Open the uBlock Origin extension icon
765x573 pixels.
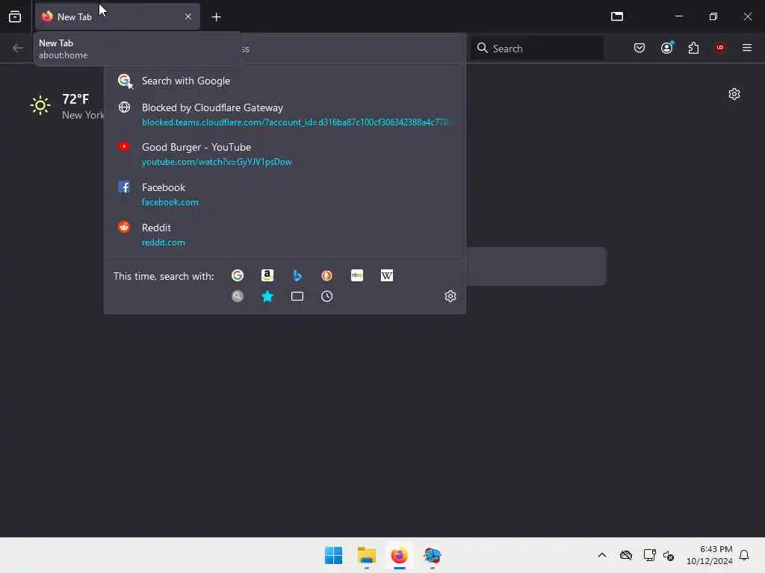click(x=719, y=48)
